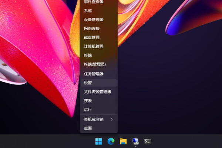The height and width of the screenshot is (148, 222).
Task: Choose 运行 from the menu
Action: click(99, 110)
